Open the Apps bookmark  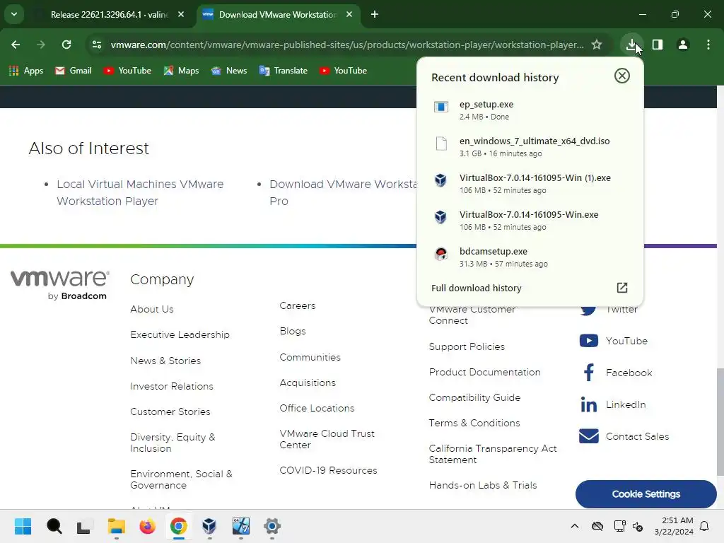coord(26,71)
